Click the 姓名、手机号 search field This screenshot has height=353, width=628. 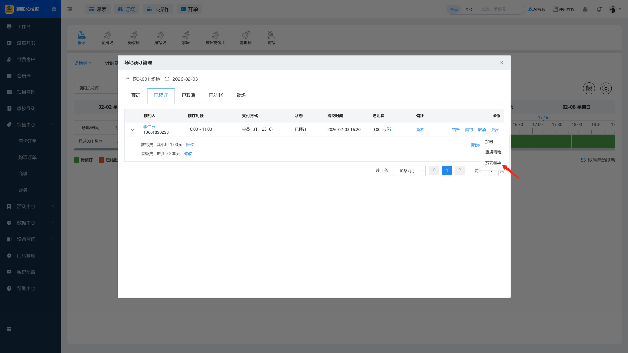(501, 9)
